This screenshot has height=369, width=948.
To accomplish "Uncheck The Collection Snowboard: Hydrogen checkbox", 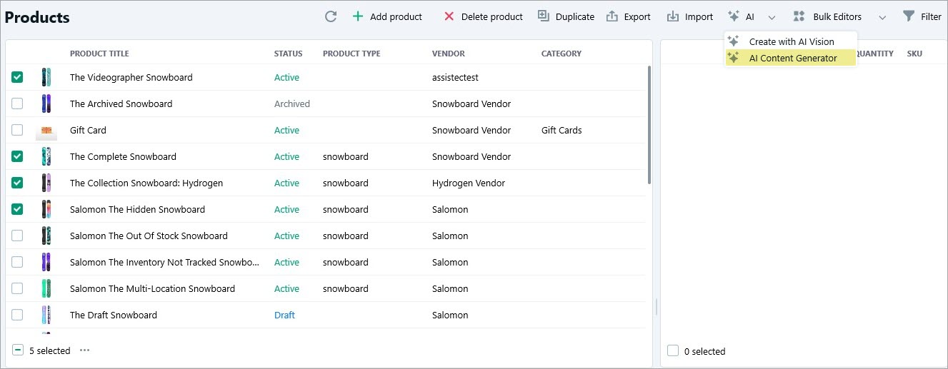I will pyautogui.click(x=17, y=183).
